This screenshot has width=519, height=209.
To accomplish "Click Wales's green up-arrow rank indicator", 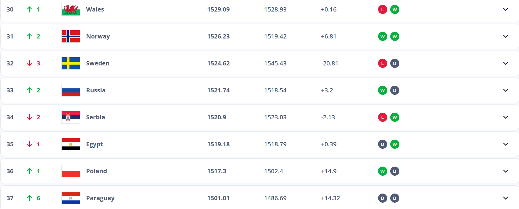I will click(x=29, y=9).
